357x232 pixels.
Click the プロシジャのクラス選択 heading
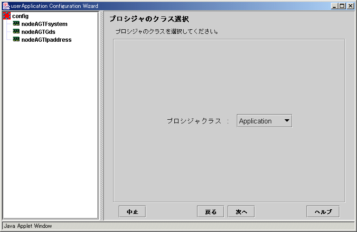[149, 19]
